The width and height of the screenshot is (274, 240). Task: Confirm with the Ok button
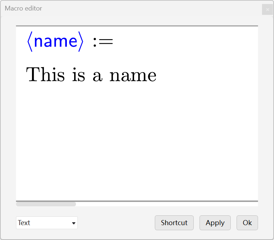click(247, 223)
